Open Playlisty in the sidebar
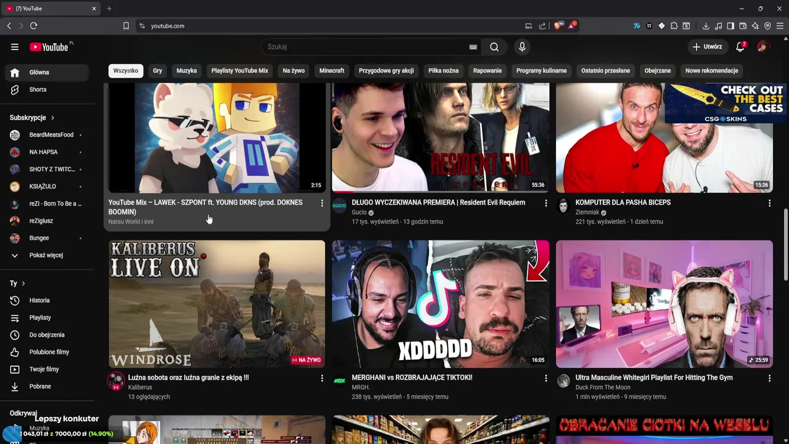The image size is (789, 444). [47, 318]
